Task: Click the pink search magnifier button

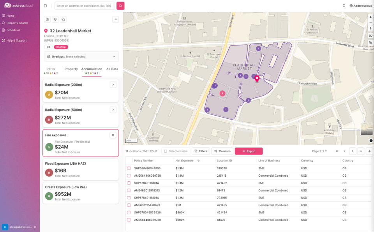Action: 120,6
